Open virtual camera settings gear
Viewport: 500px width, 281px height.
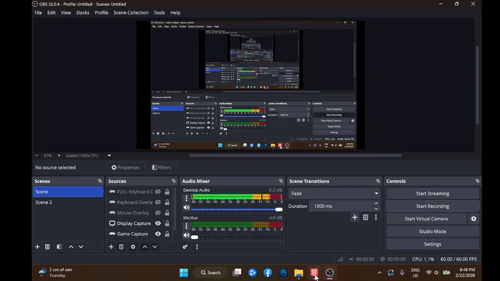pos(473,219)
